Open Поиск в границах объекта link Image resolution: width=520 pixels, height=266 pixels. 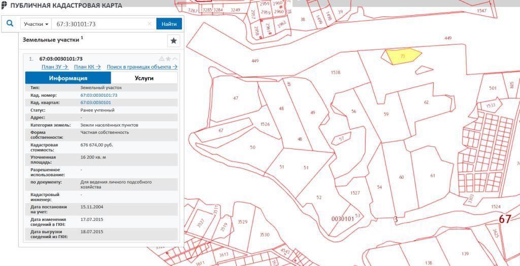coord(142,67)
